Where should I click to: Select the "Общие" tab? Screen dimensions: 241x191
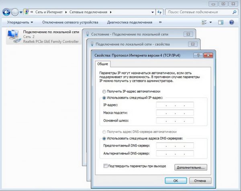[x=102, y=64]
